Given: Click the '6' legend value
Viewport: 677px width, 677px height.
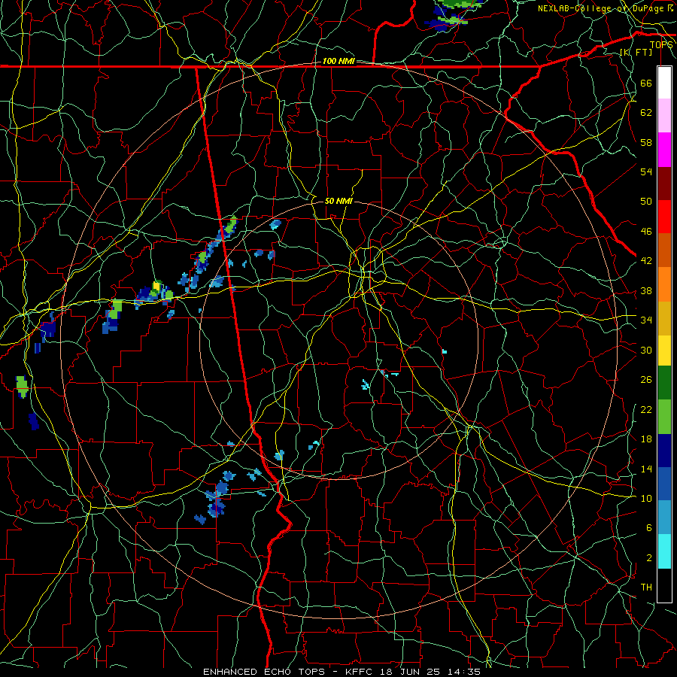Looking at the screenshot, I should [648, 527].
